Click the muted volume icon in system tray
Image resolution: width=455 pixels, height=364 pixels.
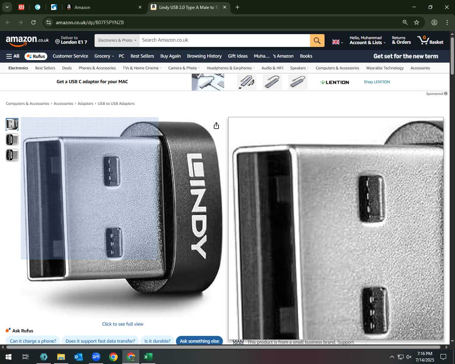pyautogui.click(x=409, y=357)
